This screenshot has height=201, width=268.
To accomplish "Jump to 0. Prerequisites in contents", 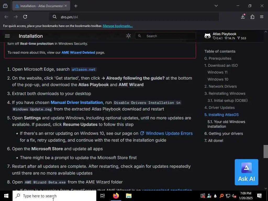I will pyautogui.click(x=218, y=58).
